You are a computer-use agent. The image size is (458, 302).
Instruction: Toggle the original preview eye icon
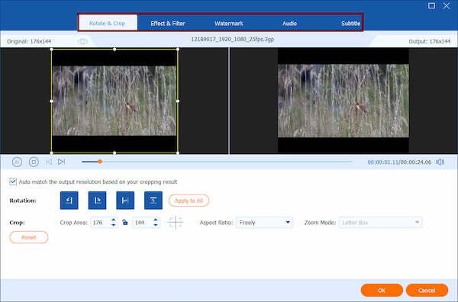click(x=82, y=41)
